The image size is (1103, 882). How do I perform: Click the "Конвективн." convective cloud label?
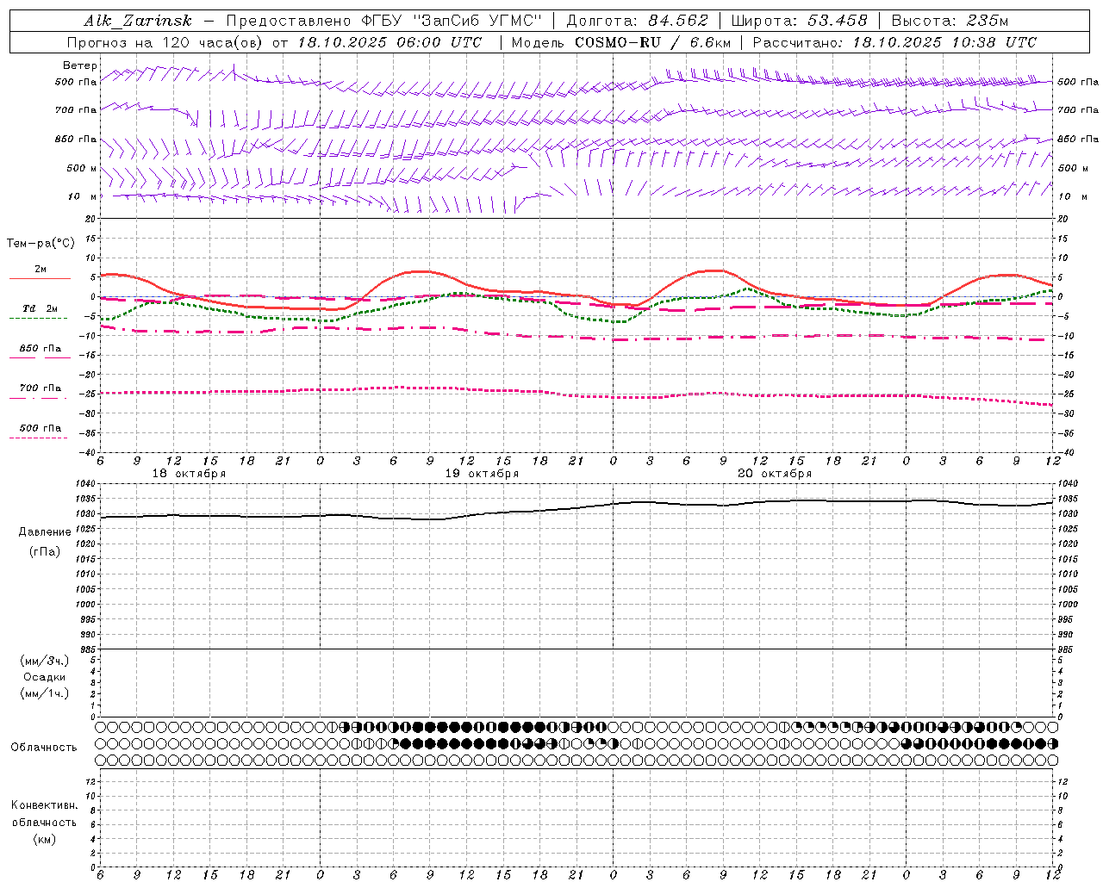point(44,805)
